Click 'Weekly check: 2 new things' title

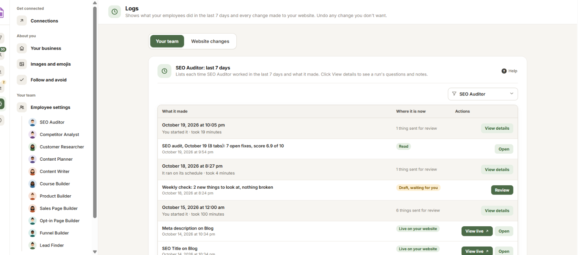tap(217, 187)
